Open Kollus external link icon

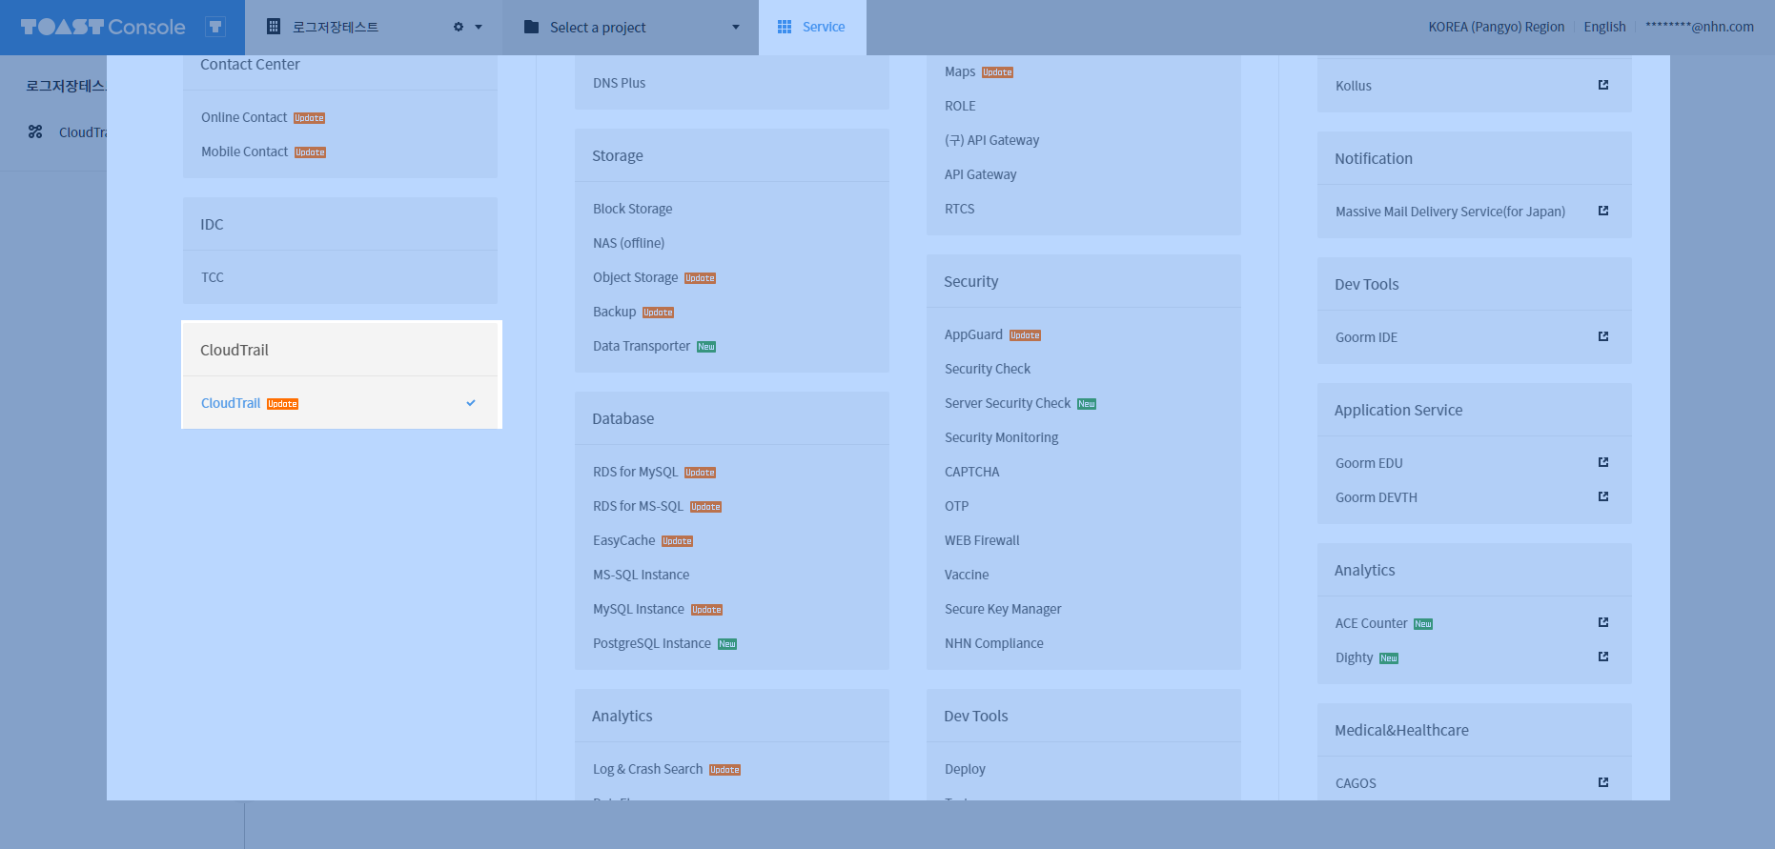point(1603,85)
